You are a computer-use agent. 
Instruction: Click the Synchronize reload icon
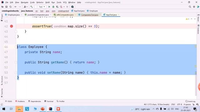click(x=10, y=7)
